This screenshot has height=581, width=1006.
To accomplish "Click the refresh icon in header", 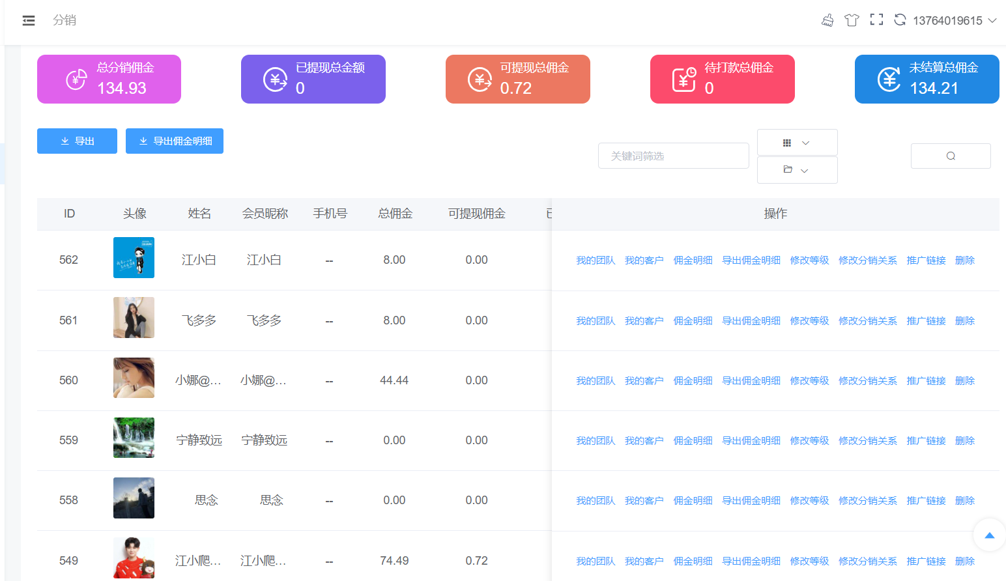I will tap(900, 20).
